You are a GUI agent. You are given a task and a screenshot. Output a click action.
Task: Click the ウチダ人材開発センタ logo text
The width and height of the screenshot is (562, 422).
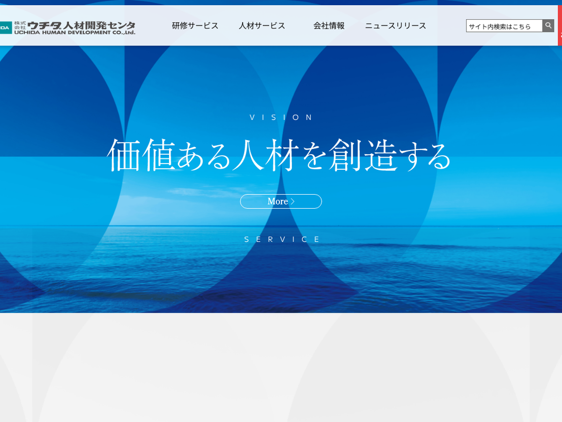81,25
